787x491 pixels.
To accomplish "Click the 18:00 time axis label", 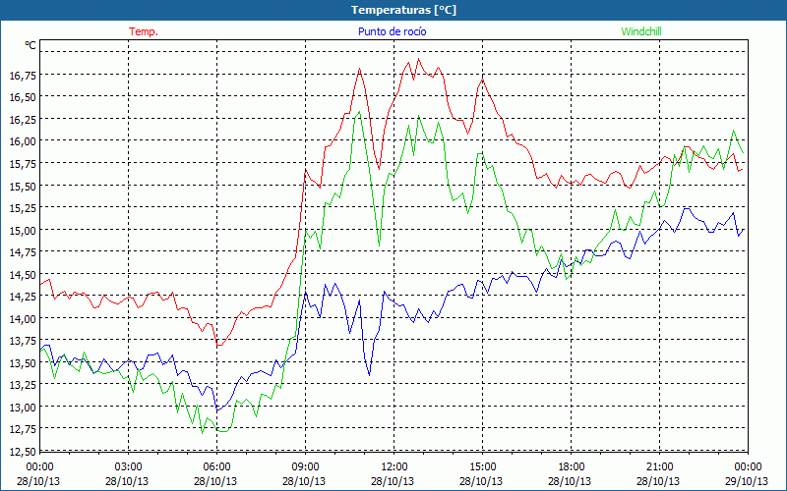I will [572, 467].
